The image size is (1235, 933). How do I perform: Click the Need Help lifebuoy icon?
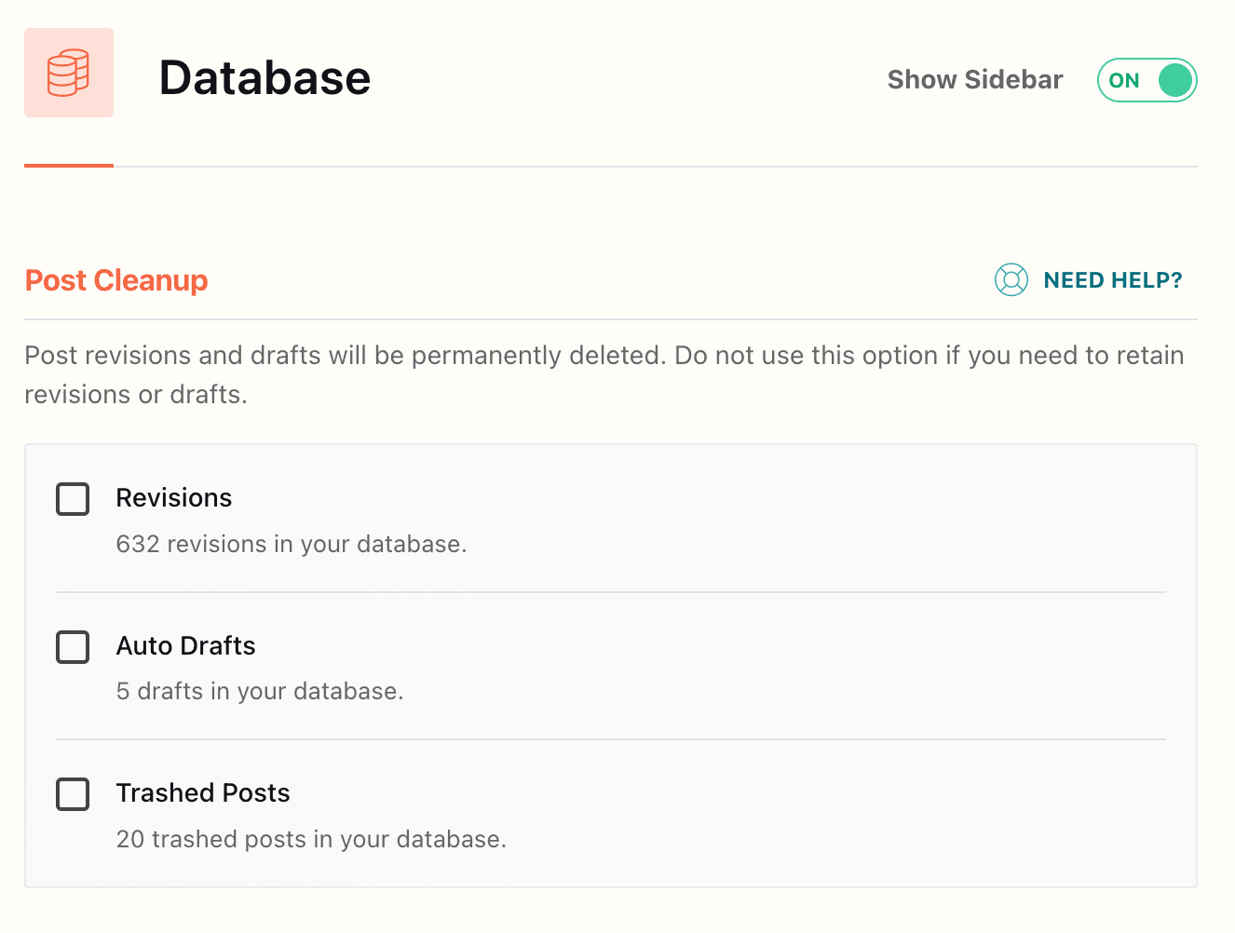1011,279
